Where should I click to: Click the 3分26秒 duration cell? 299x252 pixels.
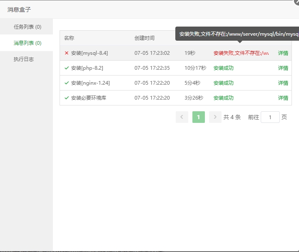point(194,98)
